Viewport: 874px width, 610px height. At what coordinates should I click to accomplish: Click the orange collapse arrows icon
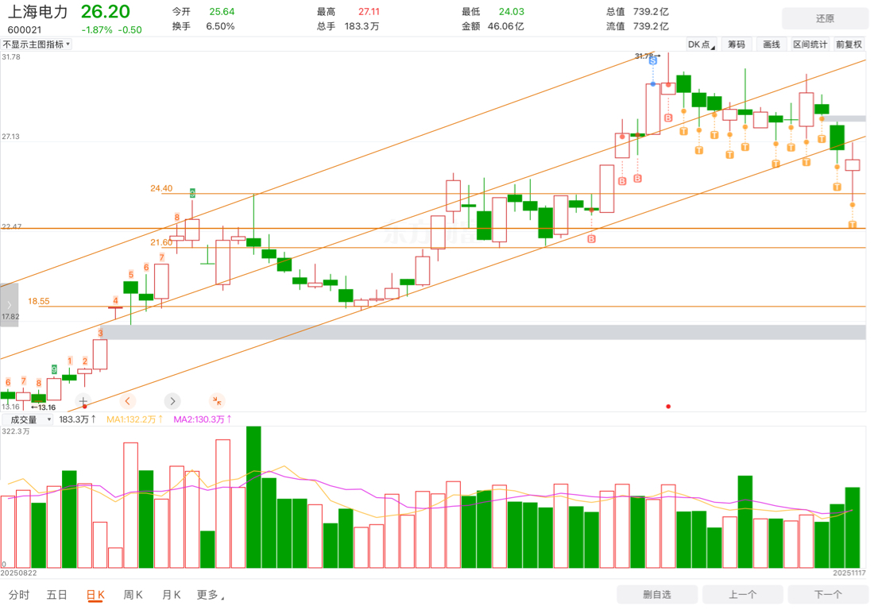(x=217, y=401)
